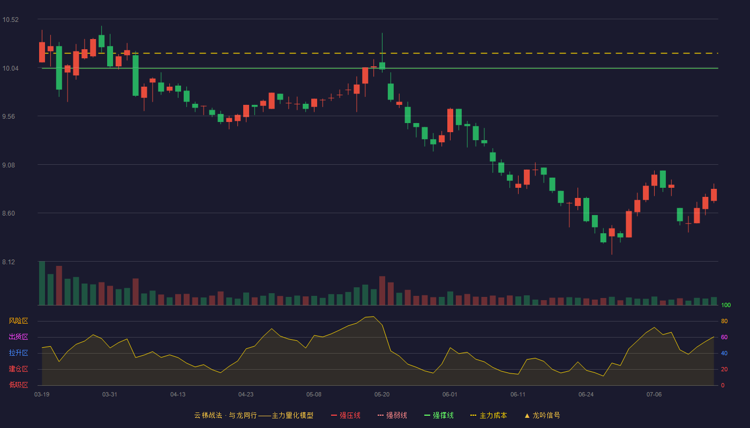Click the tallest first volume bar
Viewport: 750px width, 428px height.
(42, 283)
